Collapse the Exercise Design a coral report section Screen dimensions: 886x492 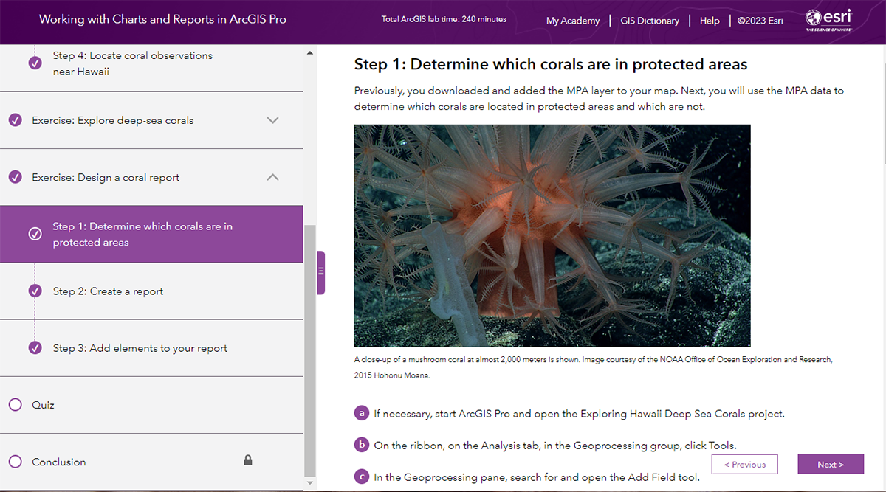tap(272, 177)
